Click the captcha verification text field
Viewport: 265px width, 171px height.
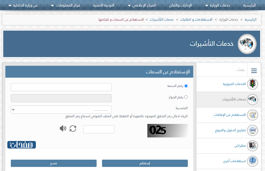click(99, 129)
